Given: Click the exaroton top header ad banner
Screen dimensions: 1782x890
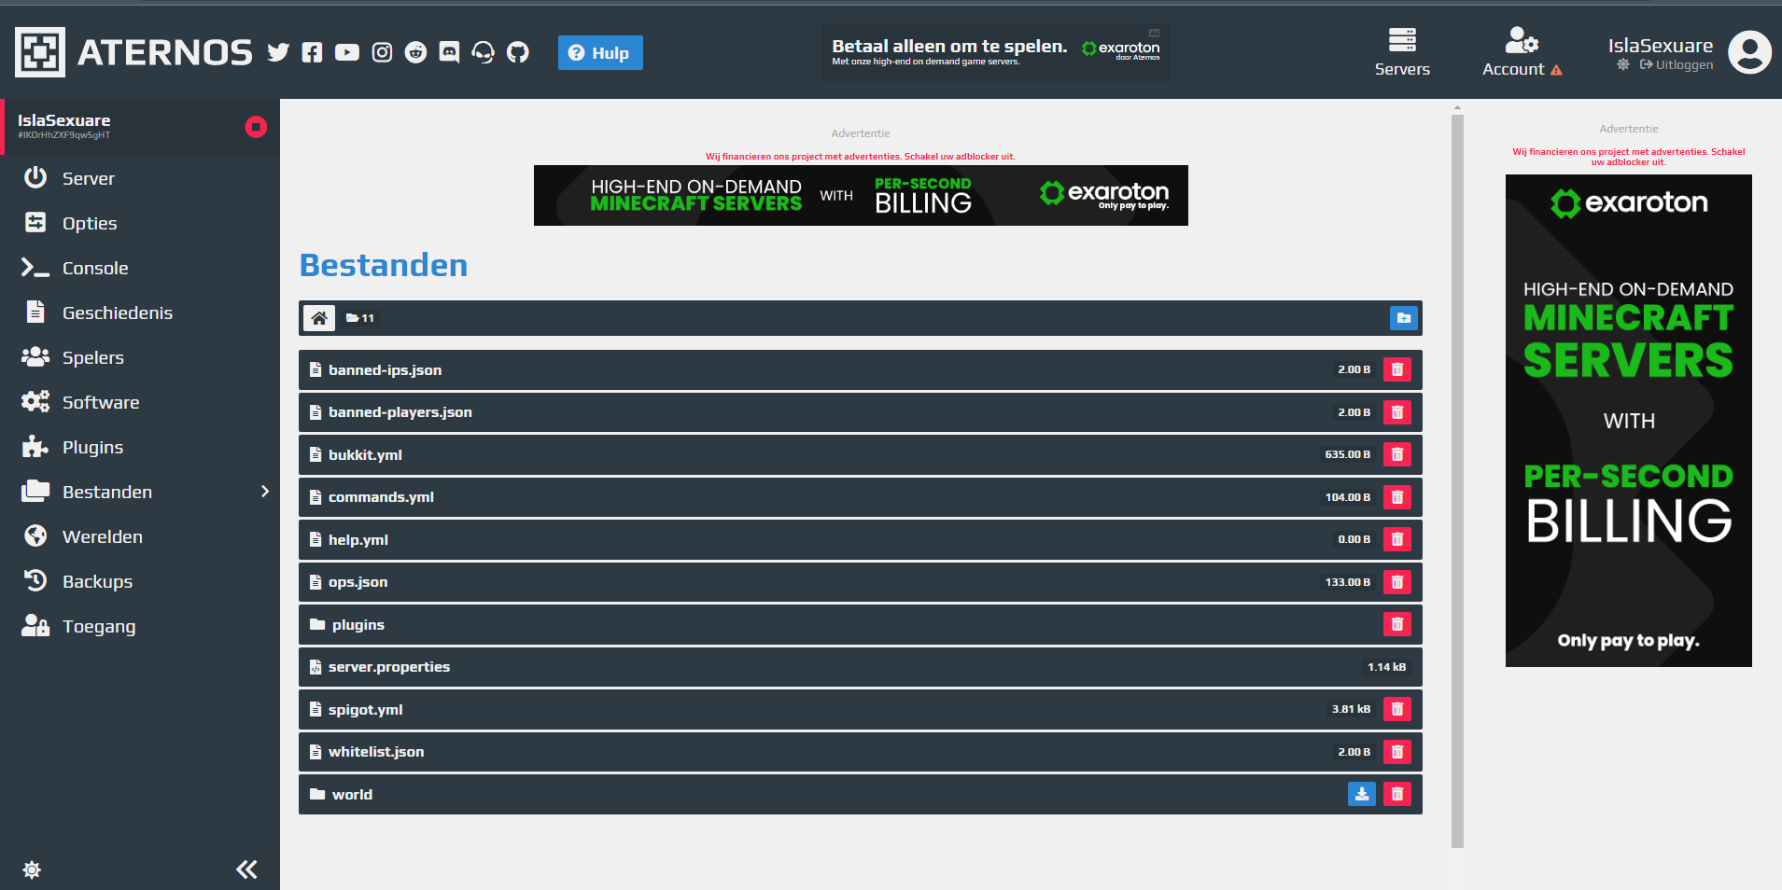Looking at the screenshot, I should tap(995, 52).
